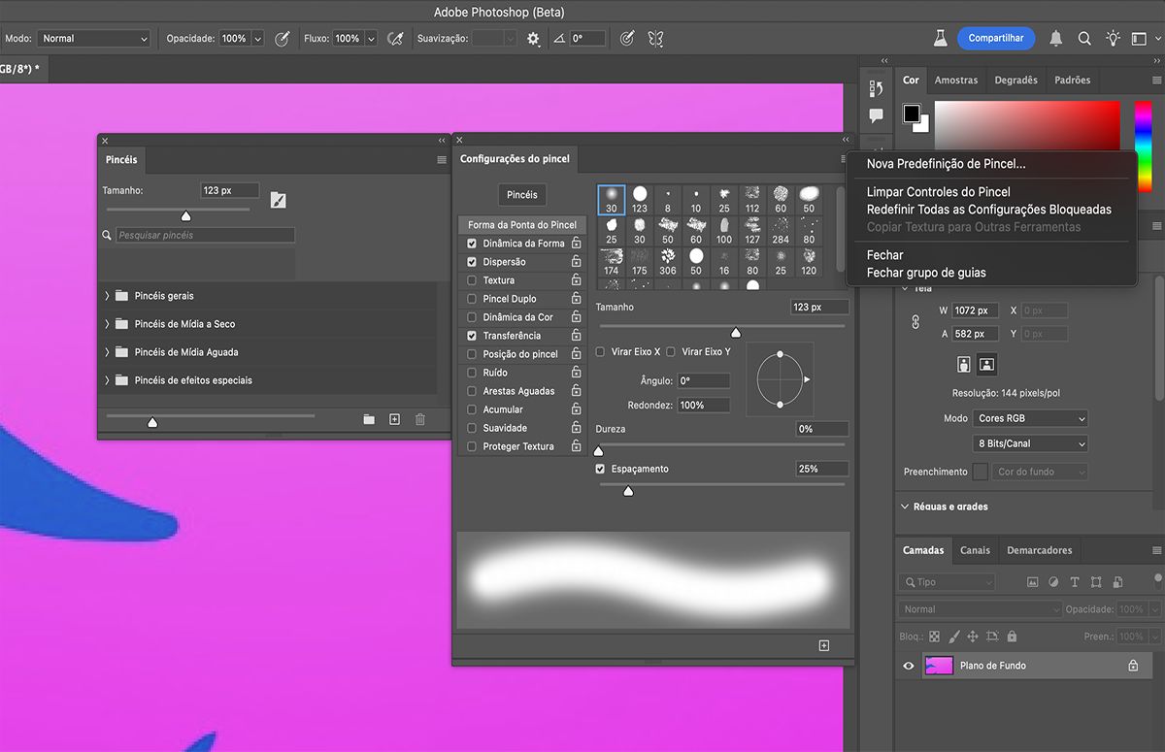Click the symmetry butterfly icon
The height and width of the screenshot is (752, 1165).
(x=655, y=39)
